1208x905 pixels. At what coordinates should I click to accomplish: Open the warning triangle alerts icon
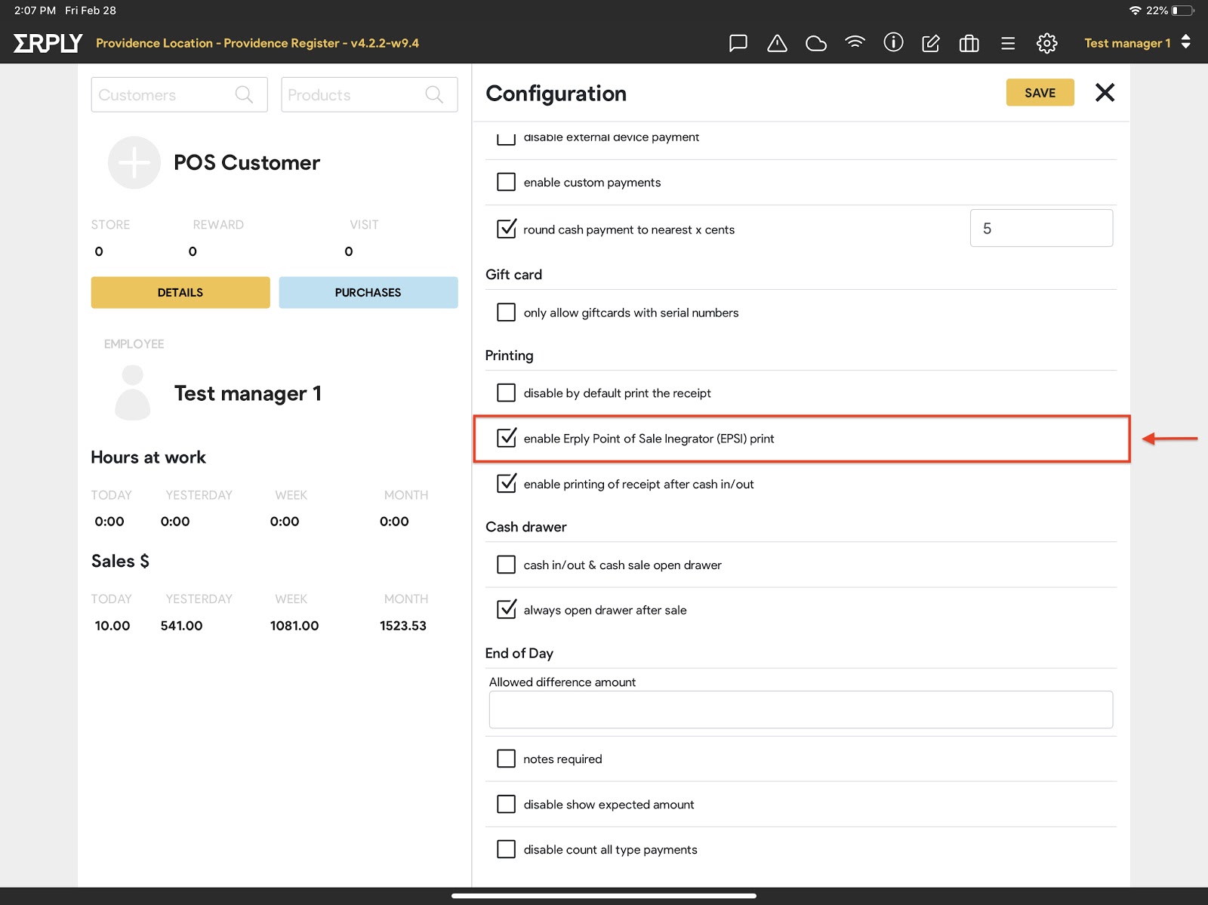[x=777, y=43]
